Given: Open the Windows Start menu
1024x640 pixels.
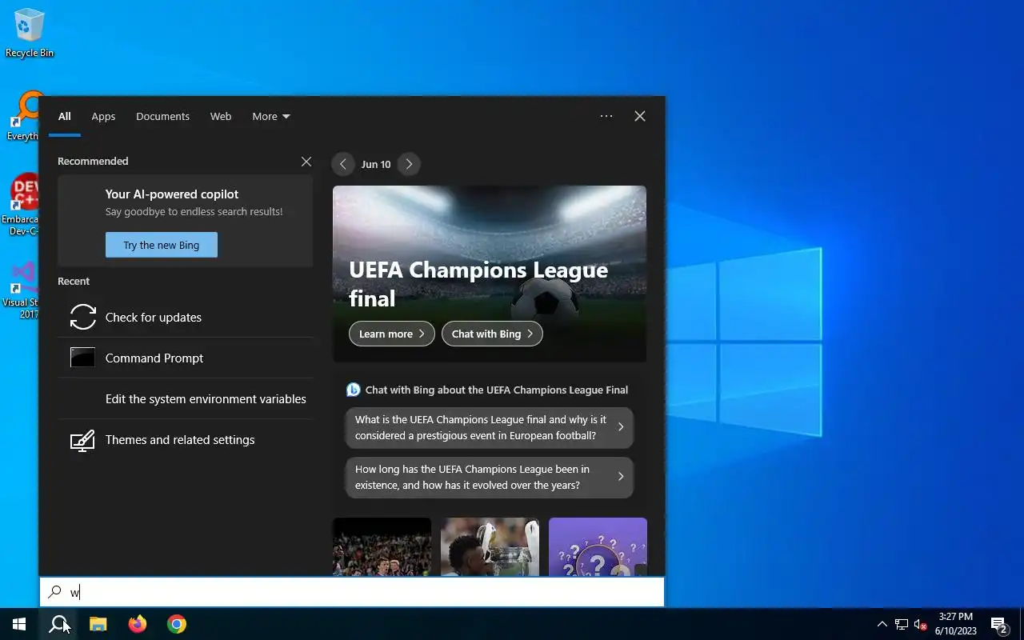Looking at the screenshot, I should (19, 624).
